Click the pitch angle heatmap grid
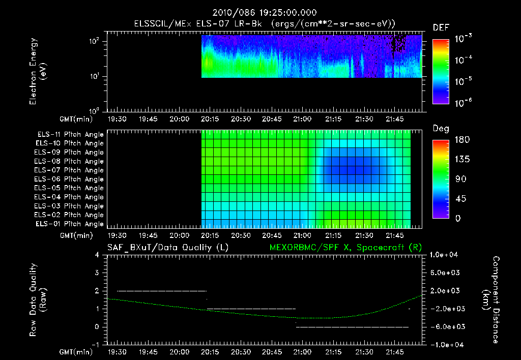Screen dimensions: 521x360 pyautogui.click(x=306, y=179)
